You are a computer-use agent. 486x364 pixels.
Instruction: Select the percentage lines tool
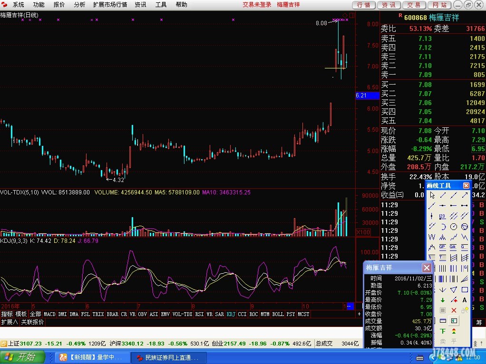432,258
